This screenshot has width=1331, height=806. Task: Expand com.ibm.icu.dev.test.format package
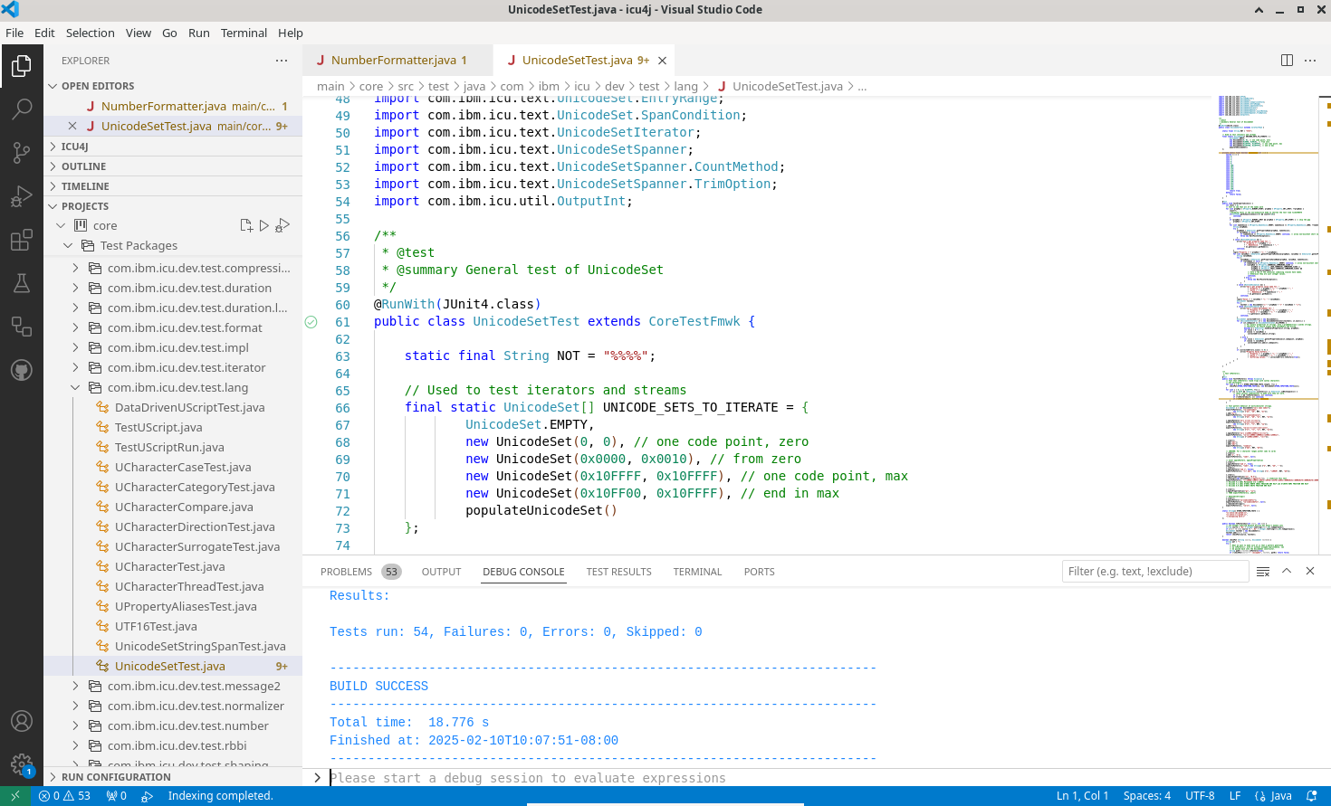coord(75,327)
